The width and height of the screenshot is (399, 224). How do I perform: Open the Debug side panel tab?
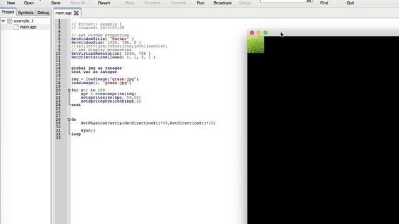43,12
